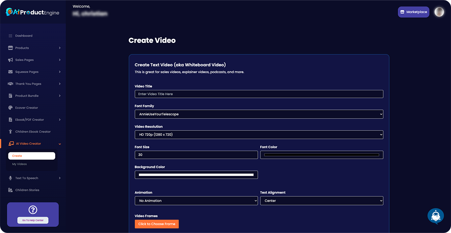Open the Text To Speech section
Image resolution: width=451 pixels, height=233 pixels.
[x=27, y=178]
